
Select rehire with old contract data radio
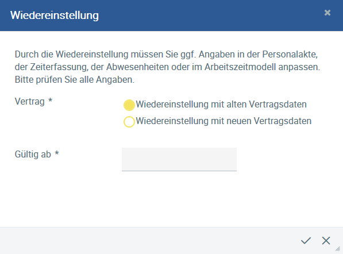point(129,105)
